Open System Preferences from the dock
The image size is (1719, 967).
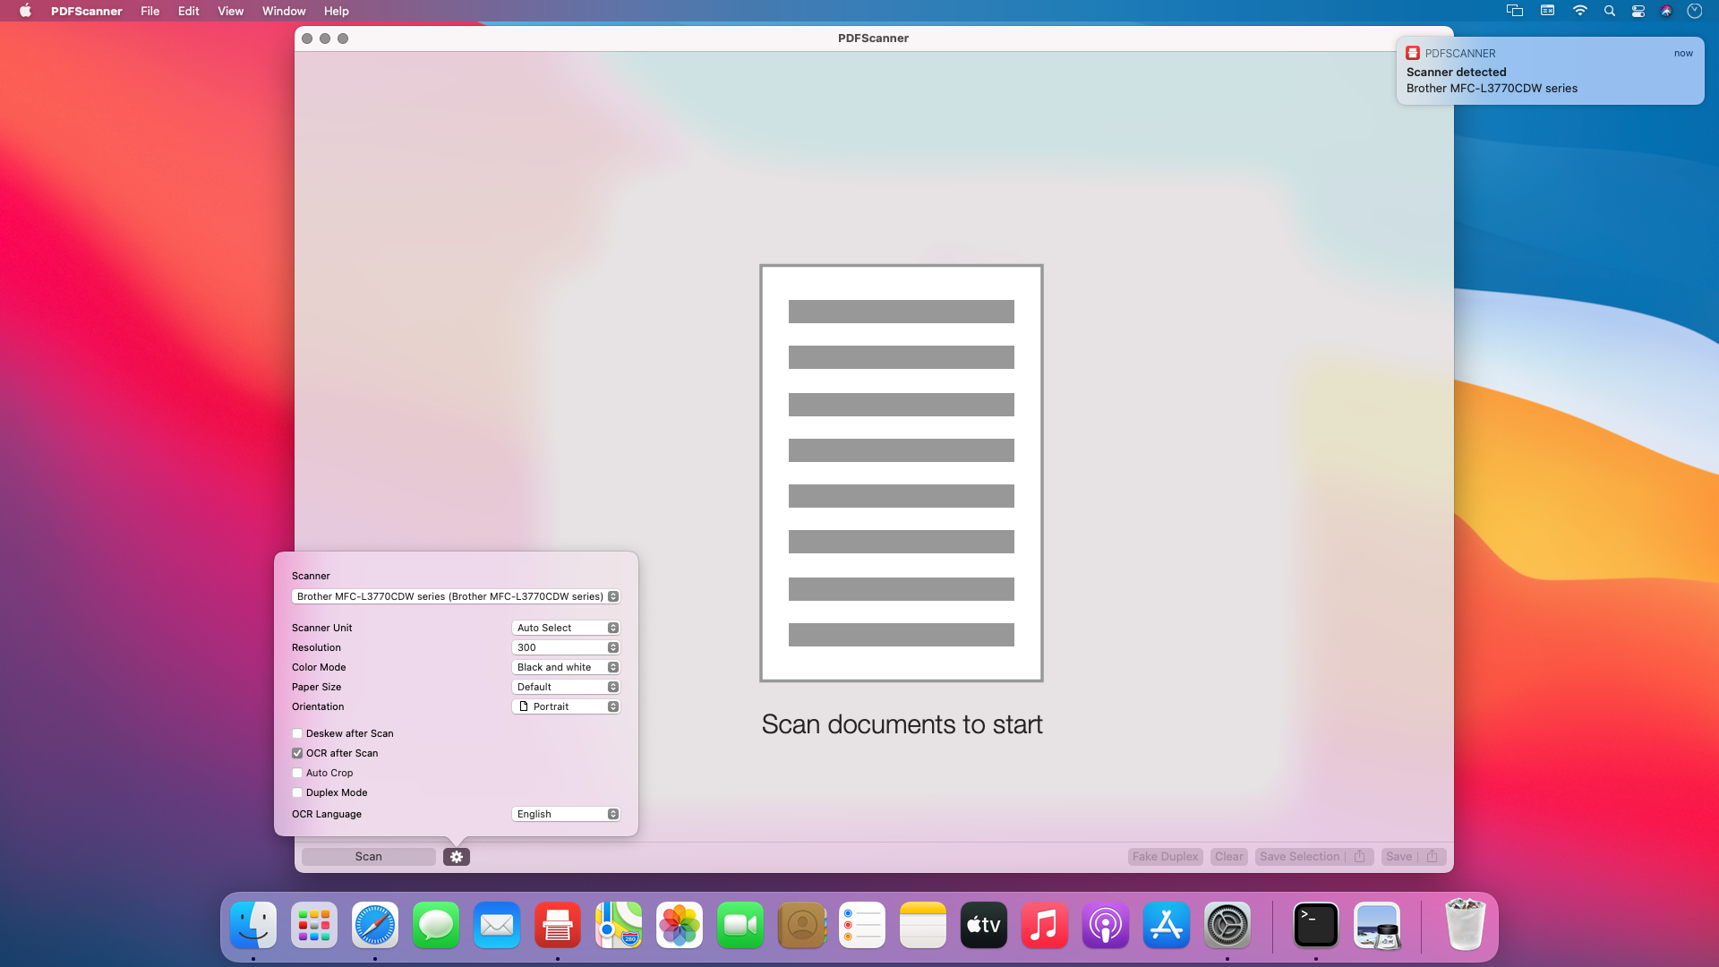click(1227, 925)
